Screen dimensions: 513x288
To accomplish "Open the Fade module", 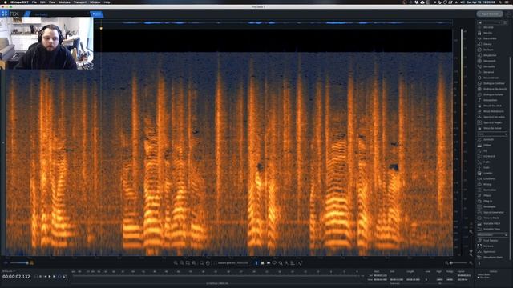I will [487, 162].
